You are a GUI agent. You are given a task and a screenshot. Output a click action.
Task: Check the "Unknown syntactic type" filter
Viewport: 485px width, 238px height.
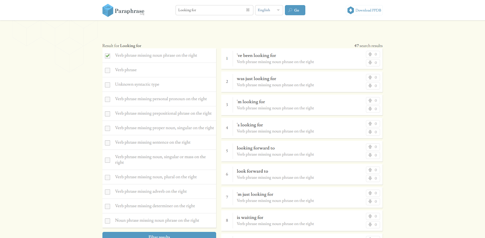tap(108, 85)
